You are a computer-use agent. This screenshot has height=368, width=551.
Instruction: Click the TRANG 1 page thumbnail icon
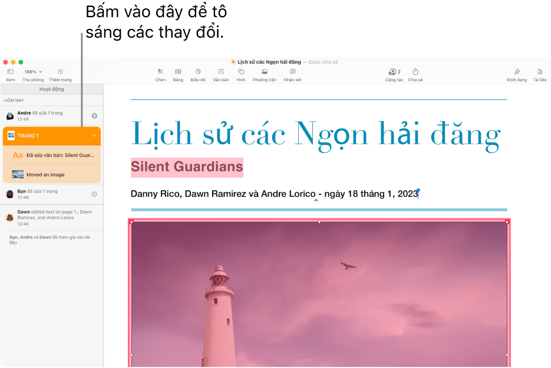(11, 135)
